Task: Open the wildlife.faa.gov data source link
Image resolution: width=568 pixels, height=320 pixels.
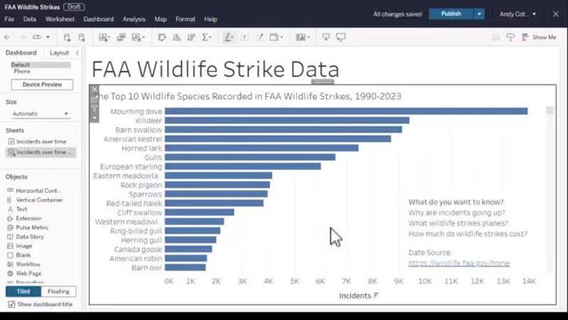Action: (459, 263)
